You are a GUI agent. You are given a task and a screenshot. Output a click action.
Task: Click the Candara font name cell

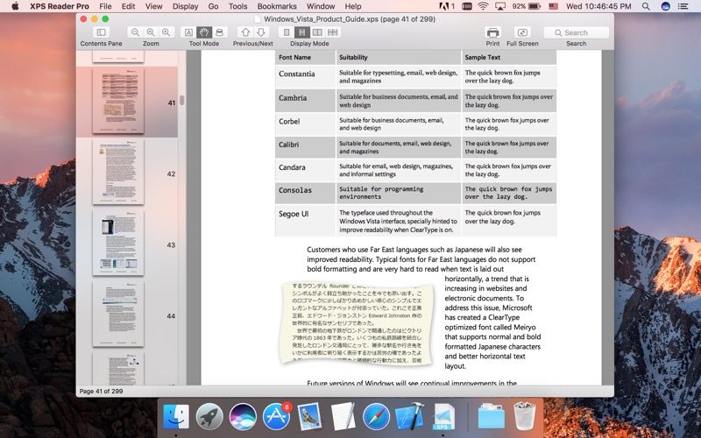(x=305, y=170)
